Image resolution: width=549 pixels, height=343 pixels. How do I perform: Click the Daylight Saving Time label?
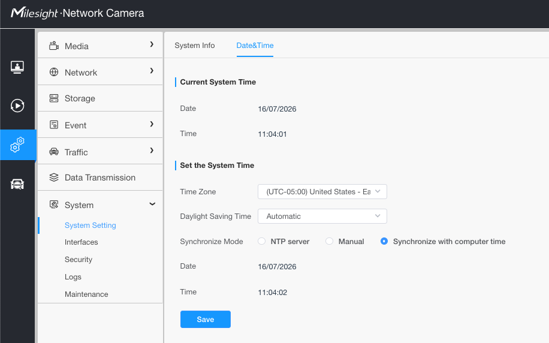coord(215,216)
